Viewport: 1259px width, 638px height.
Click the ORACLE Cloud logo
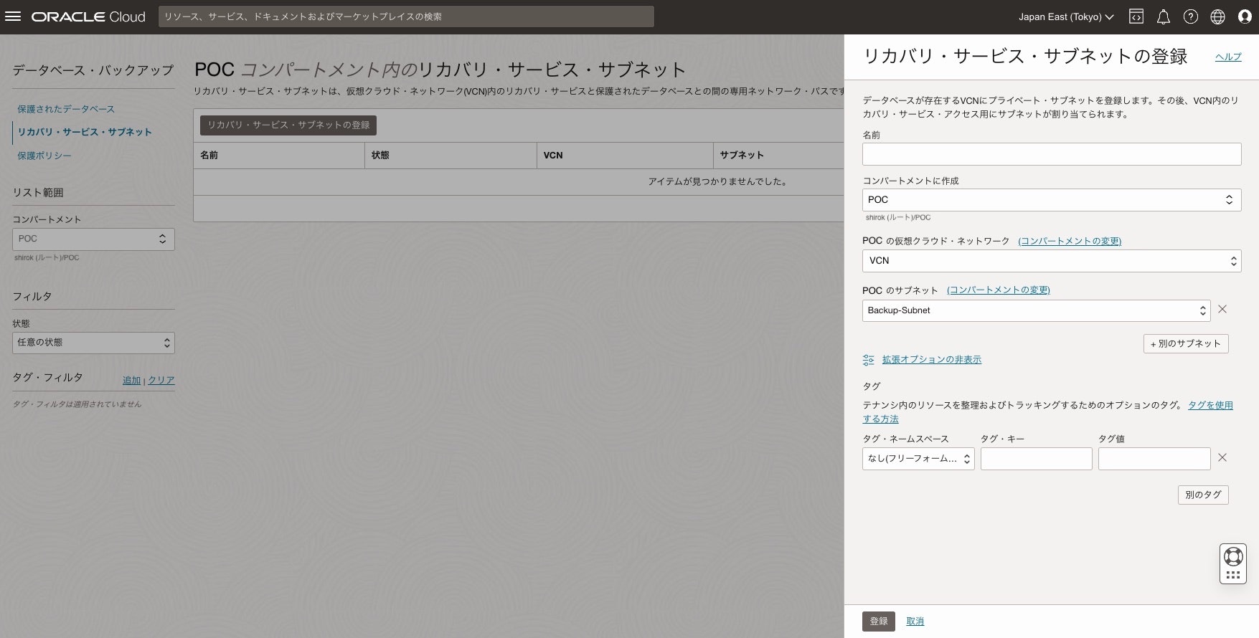pyautogui.click(x=88, y=16)
